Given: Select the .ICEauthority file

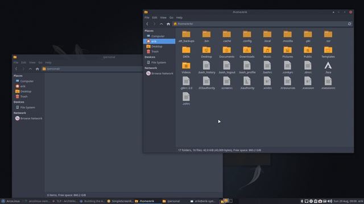Looking at the screenshot, I should click(206, 83).
